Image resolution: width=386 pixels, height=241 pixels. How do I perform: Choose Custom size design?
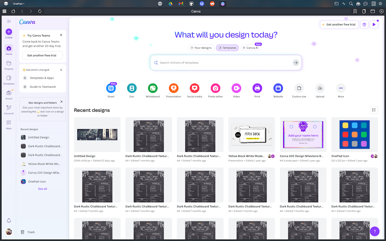pyautogui.click(x=299, y=88)
